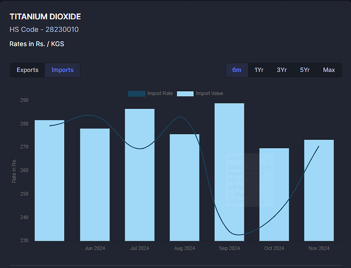Select the Imports tab
The width and height of the screenshot is (351, 268).
point(62,70)
